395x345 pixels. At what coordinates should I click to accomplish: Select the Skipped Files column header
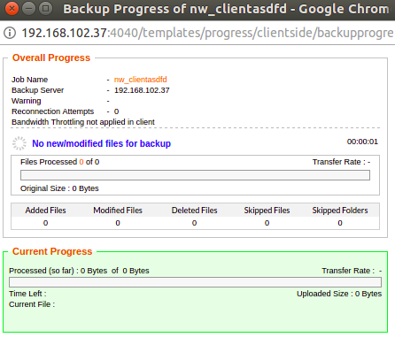coord(267,211)
